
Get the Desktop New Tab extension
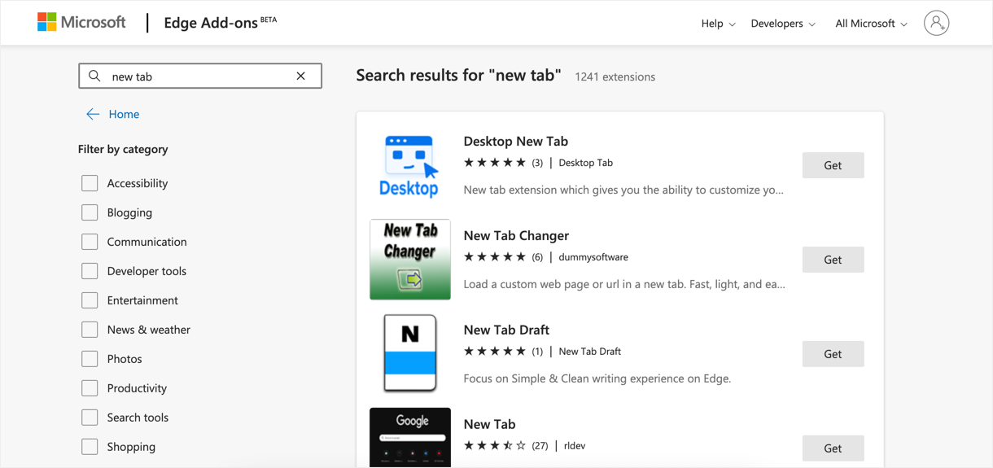(833, 165)
